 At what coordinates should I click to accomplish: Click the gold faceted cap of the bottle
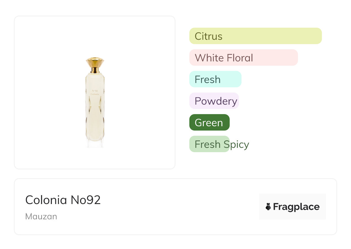click(x=95, y=62)
